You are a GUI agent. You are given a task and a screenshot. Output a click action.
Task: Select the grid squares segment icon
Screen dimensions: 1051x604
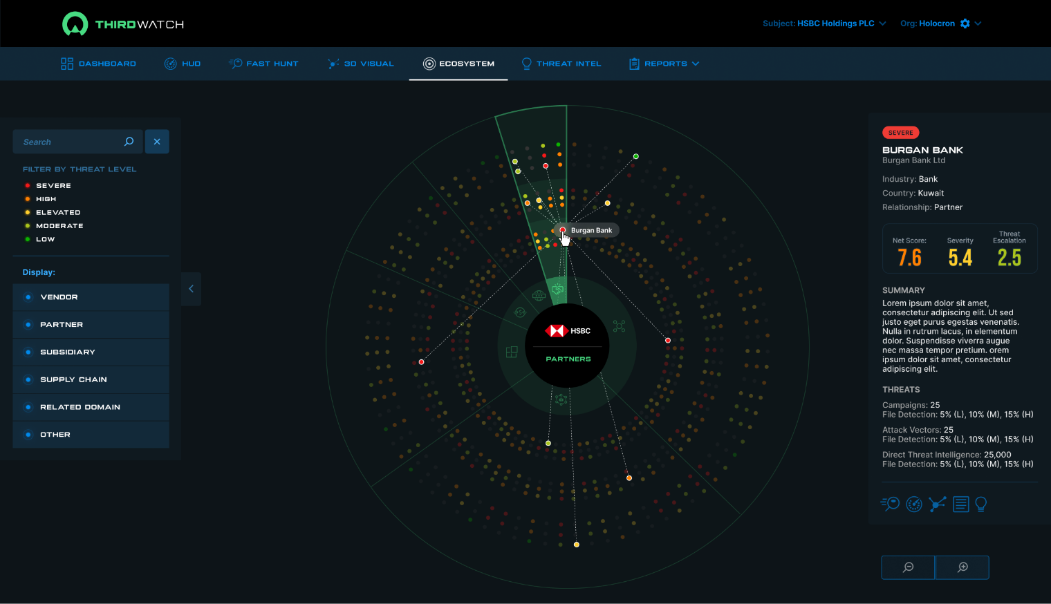(x=512, y=352)
